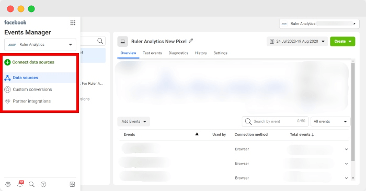Click the Ruler Analytics logo in top-right selector
Screen dimensions: 366x191
click(x=284, y=24)
